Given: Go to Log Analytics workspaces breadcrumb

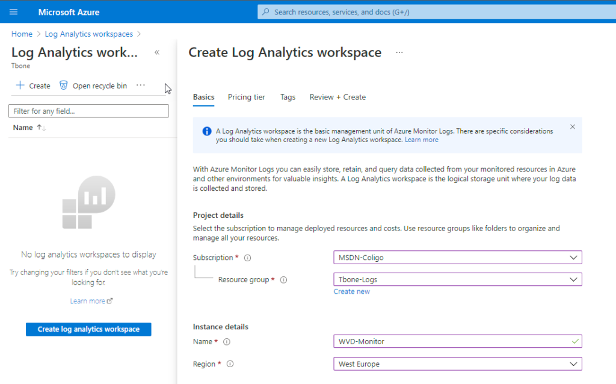Looking at the screenshot, I should coord(89,34).
